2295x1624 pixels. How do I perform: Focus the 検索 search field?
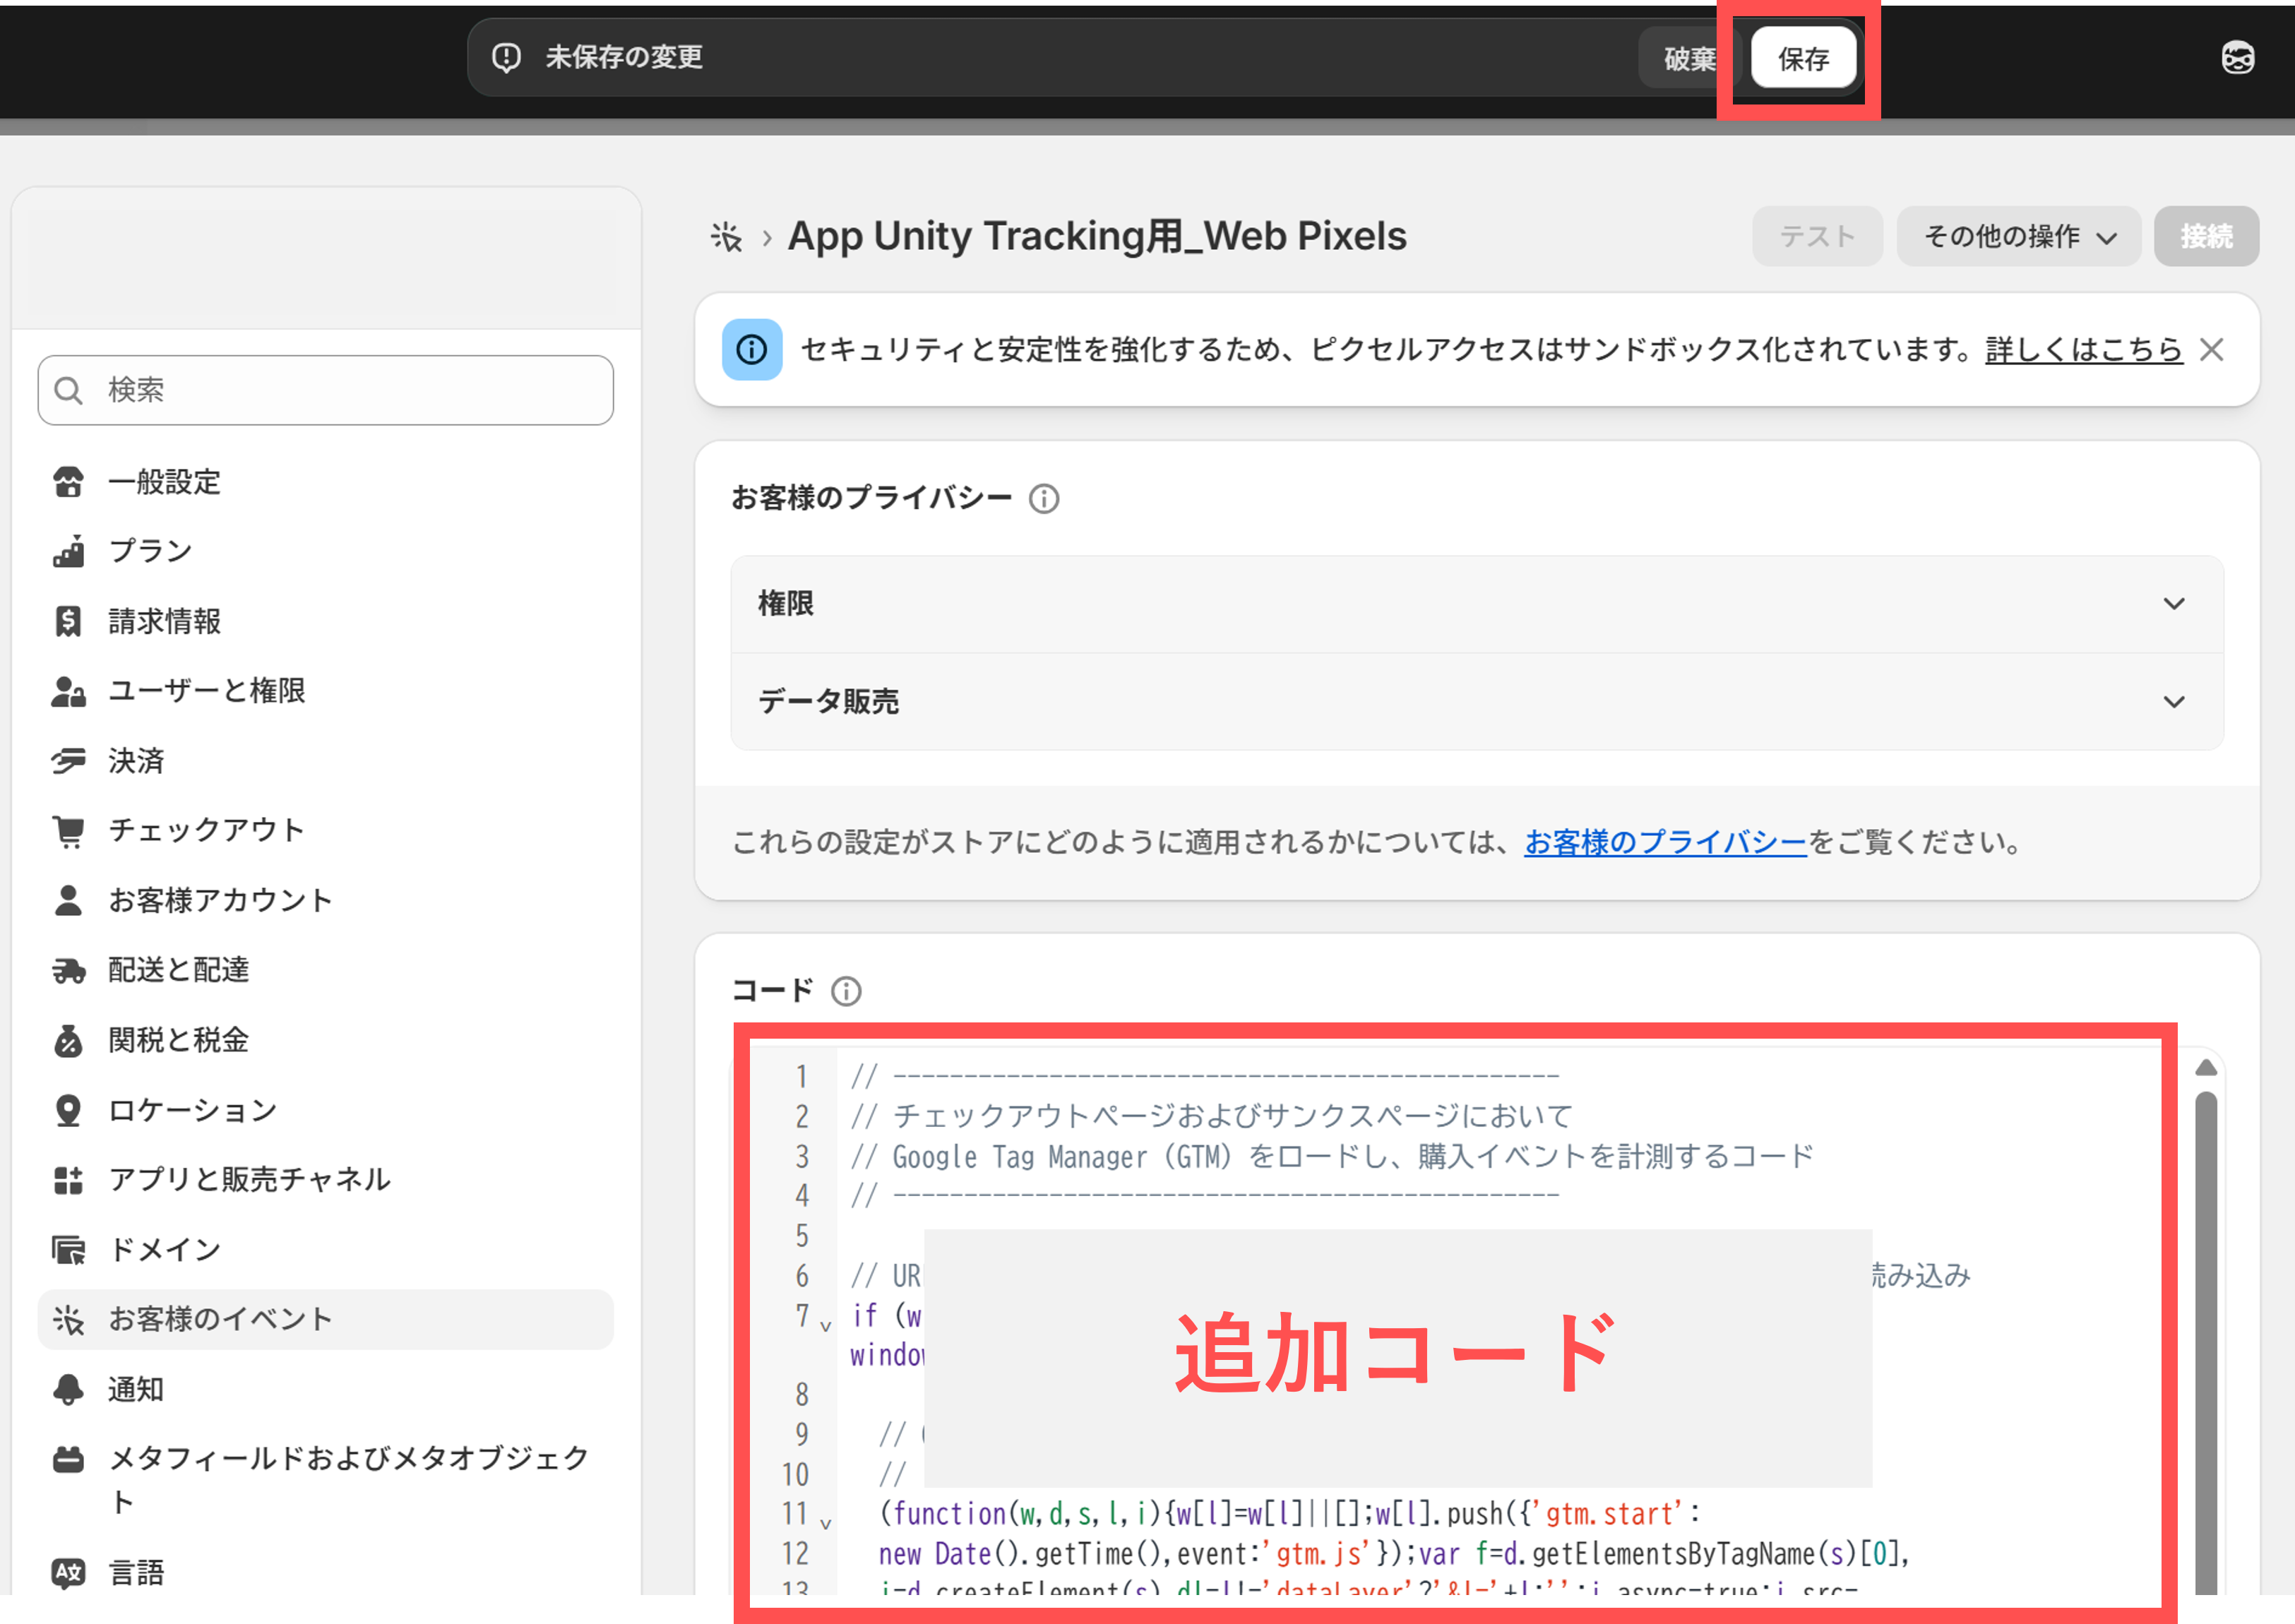coord(326,390)
